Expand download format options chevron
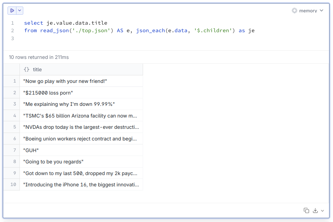The image size is (333, 222). pyautogui.click(x=322, y=211)
